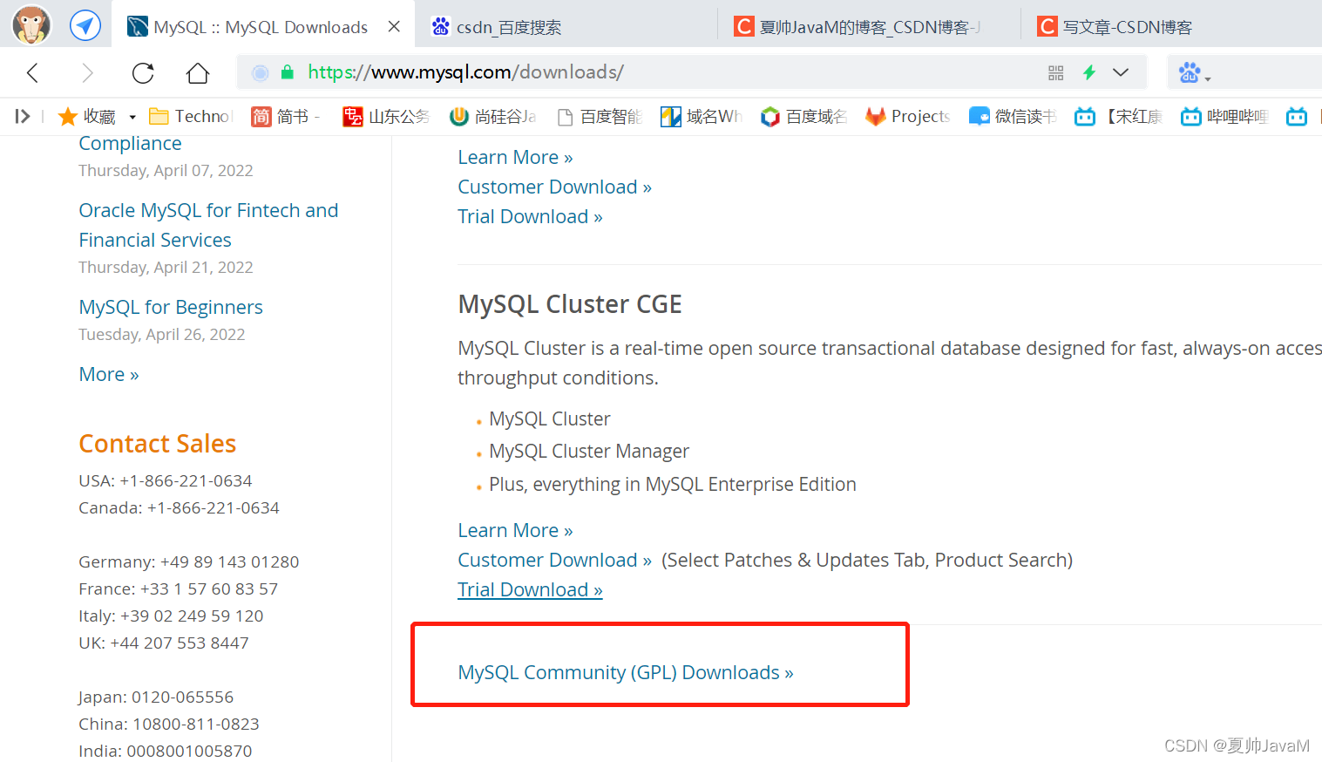Open the star favorites 收藏 bookmark
Screen dimensions: 1322x762
86,116
